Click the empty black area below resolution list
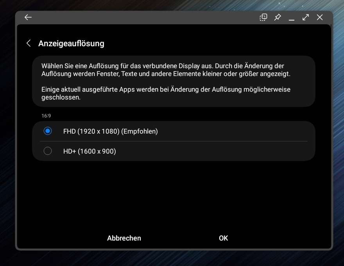 (x=174, y=192)
